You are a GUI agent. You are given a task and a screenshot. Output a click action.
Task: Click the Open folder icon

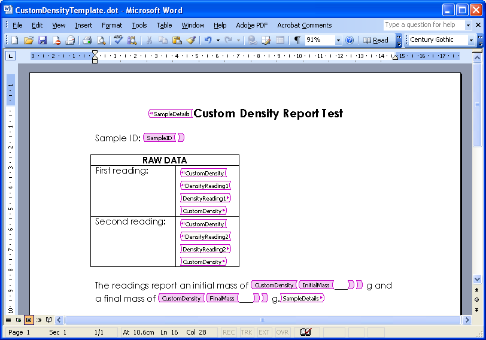point(28,40)
